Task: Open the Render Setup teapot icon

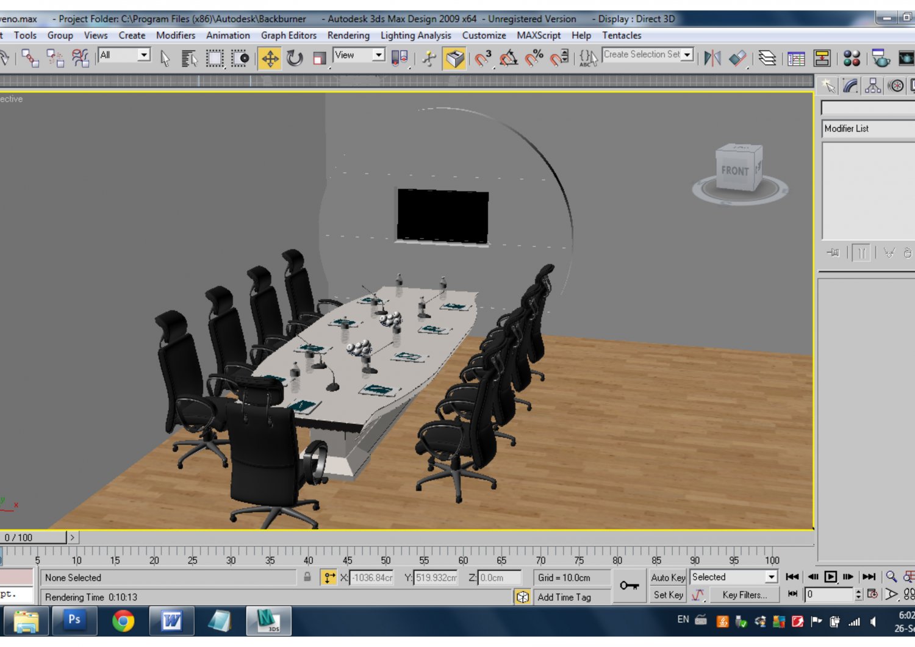Action: coord(880,58)
